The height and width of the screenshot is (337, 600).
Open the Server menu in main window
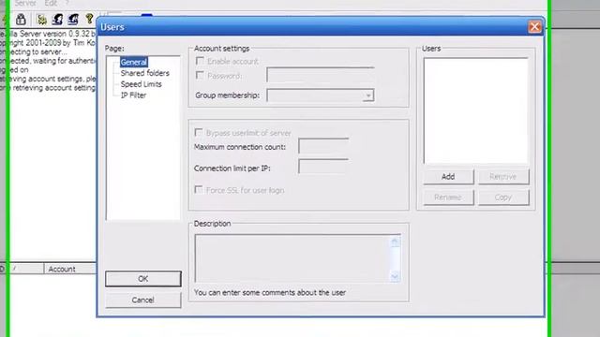coord(25,4)
